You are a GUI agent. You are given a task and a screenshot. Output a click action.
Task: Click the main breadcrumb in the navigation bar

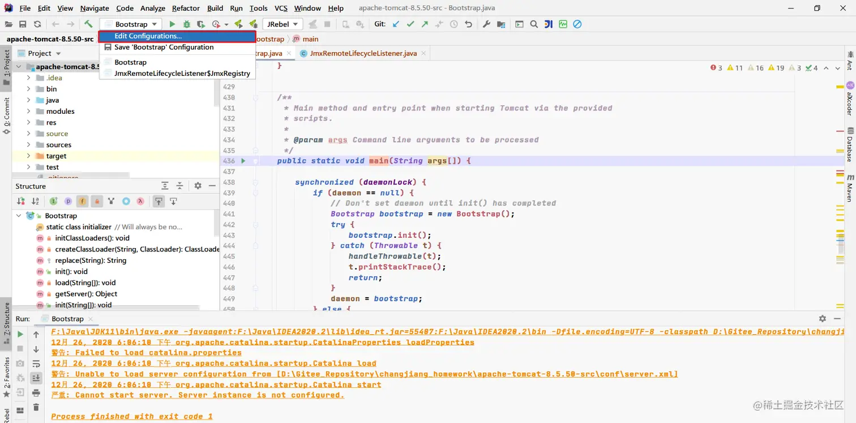click(x=306, y=39)
